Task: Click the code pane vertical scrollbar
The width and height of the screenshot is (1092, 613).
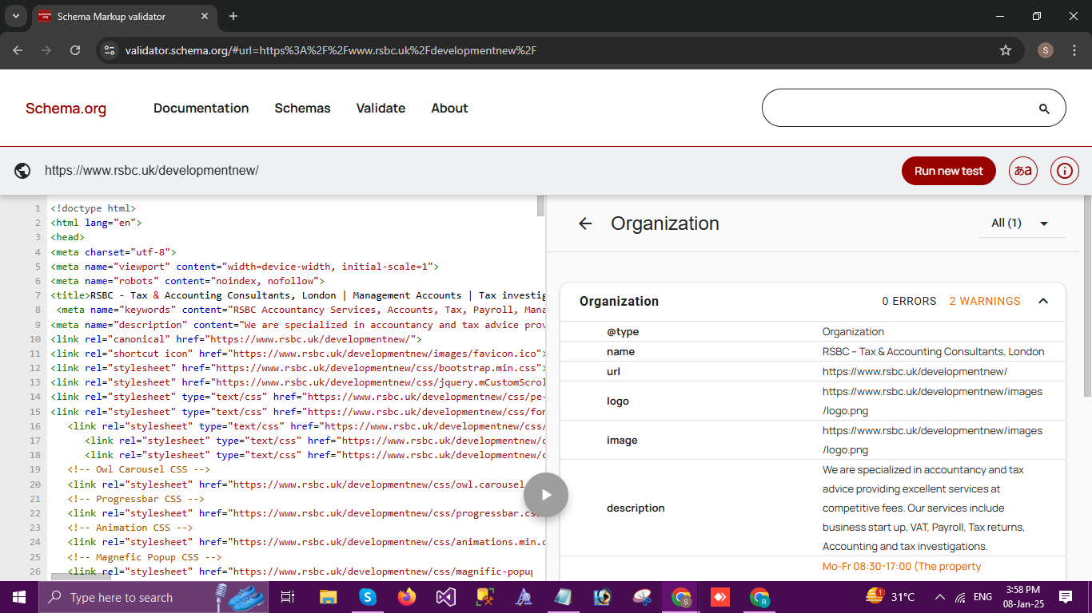Action: pyautogui.click(x=540, y=206)
